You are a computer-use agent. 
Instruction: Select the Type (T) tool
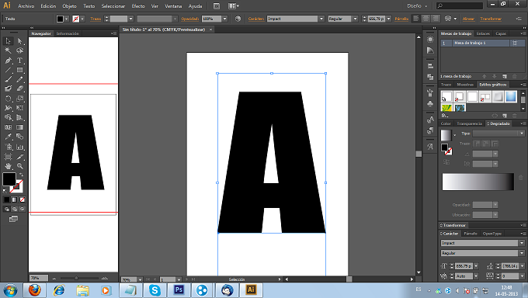point(20,61)
